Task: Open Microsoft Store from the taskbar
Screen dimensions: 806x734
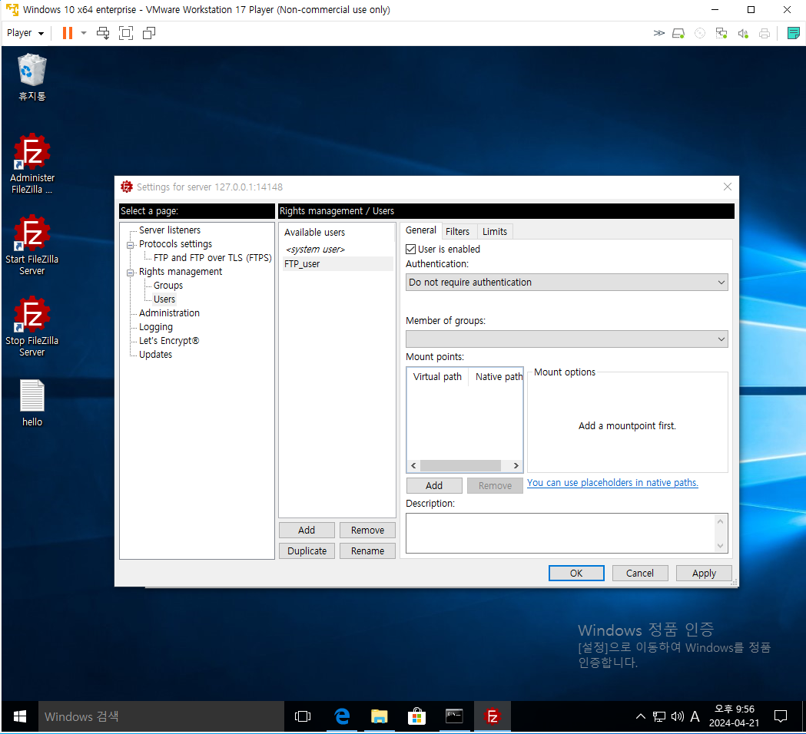Action: [x=417, y=716]
